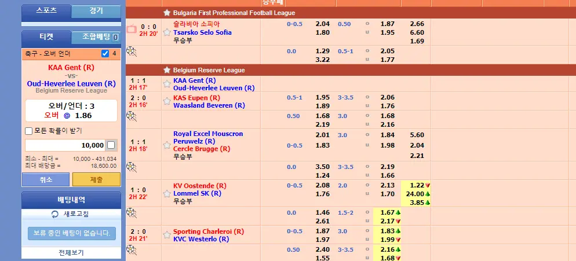
Task: Open Lommel SK (R) team link
Action: [x=197, y=193]
